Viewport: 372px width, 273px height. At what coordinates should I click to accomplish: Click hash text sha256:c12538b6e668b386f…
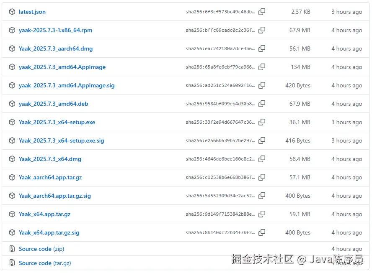220,178
